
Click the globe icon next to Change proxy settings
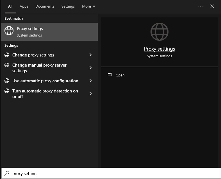[7, 55]
